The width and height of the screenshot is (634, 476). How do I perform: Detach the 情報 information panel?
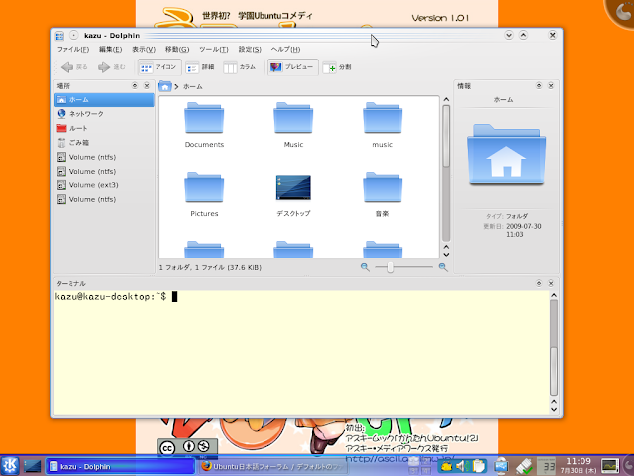539,86
